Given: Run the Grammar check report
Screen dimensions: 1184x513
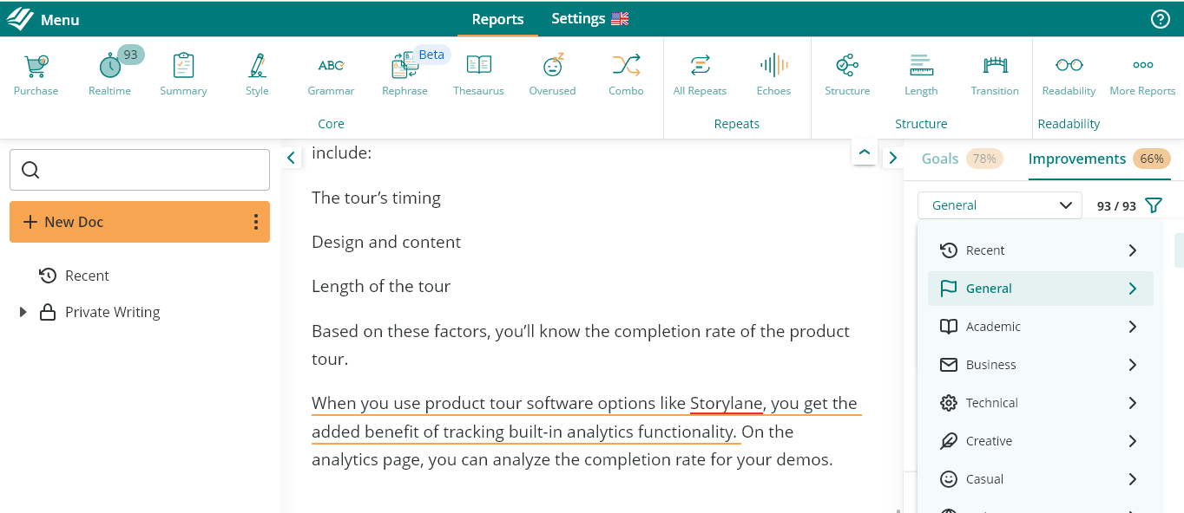Looking at the screenshot, I should 331,73.
